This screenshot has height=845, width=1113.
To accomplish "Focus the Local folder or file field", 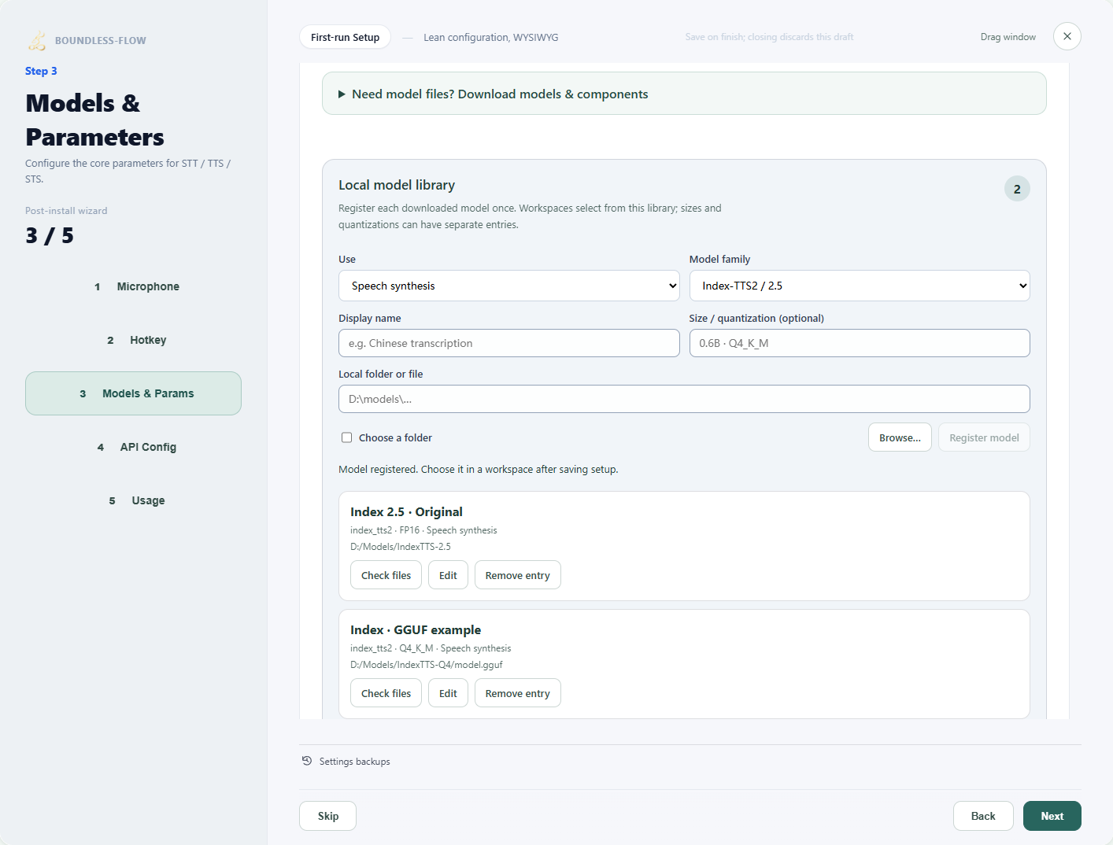I will [x=684, y=399].
